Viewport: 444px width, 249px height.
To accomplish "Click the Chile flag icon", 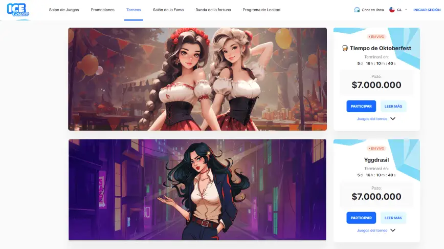I will click(x=392, y=10).
